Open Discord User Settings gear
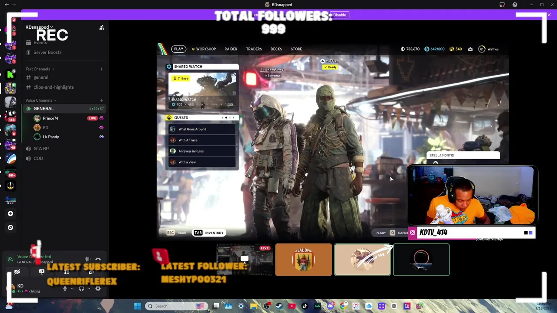The width and height of the screenshot is (557, 313). [x=98, y=289]
